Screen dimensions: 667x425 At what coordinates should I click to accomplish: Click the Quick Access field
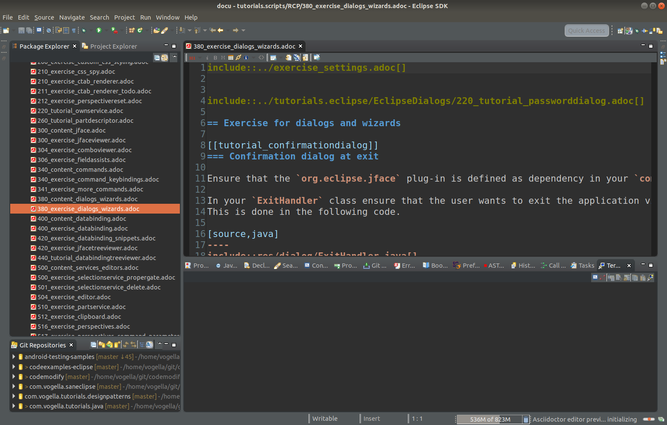(x=586, y=30)
